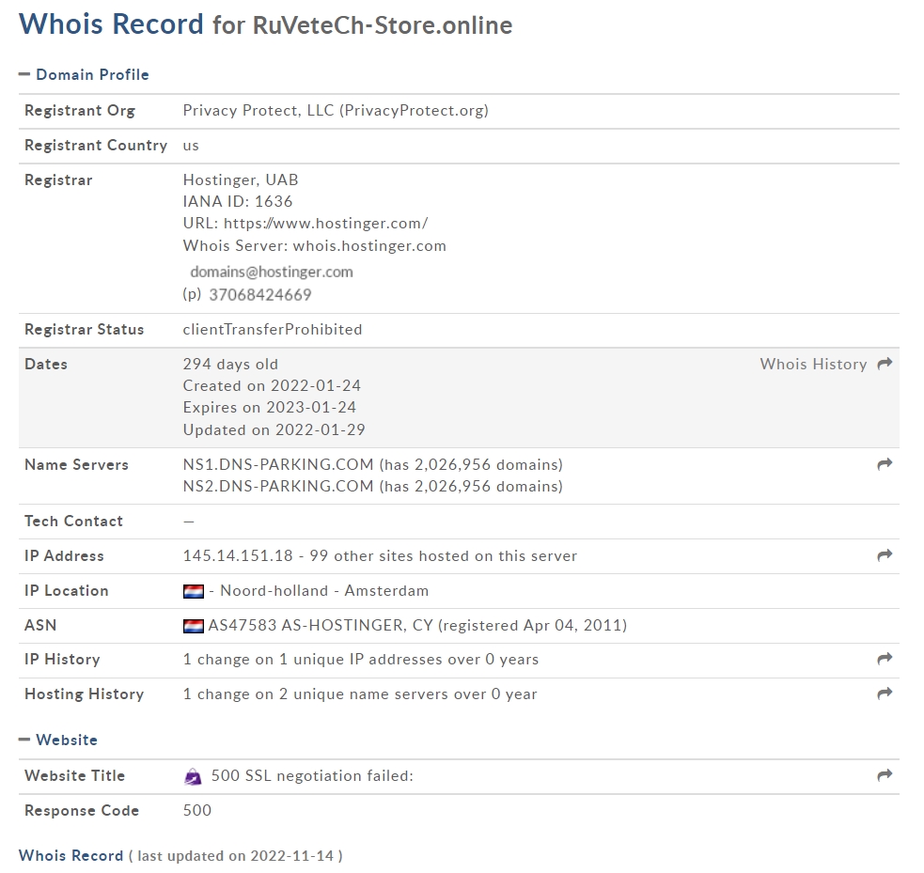This screenshot has width=924, height=873.
Task: Click Privacy Protect, LLC registrant org value
Action: (x=336, y=110)
